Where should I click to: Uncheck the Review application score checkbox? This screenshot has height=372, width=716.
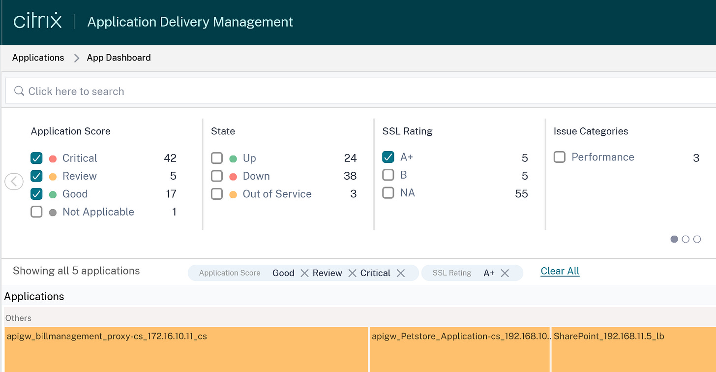(36, 176)
